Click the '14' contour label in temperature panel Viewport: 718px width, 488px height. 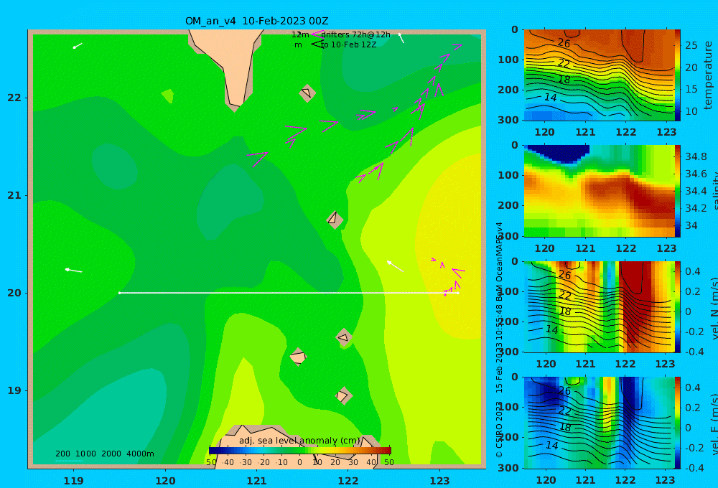(x=550, y=98)
